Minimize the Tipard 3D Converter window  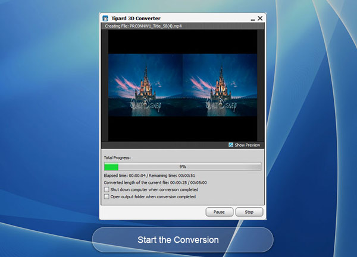[252, 20]
